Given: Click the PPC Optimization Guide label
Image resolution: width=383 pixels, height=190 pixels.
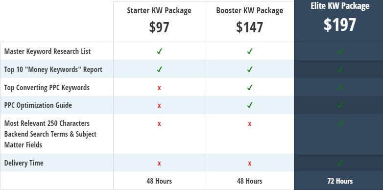Looking at the screenshot, I should pos(38,105).
